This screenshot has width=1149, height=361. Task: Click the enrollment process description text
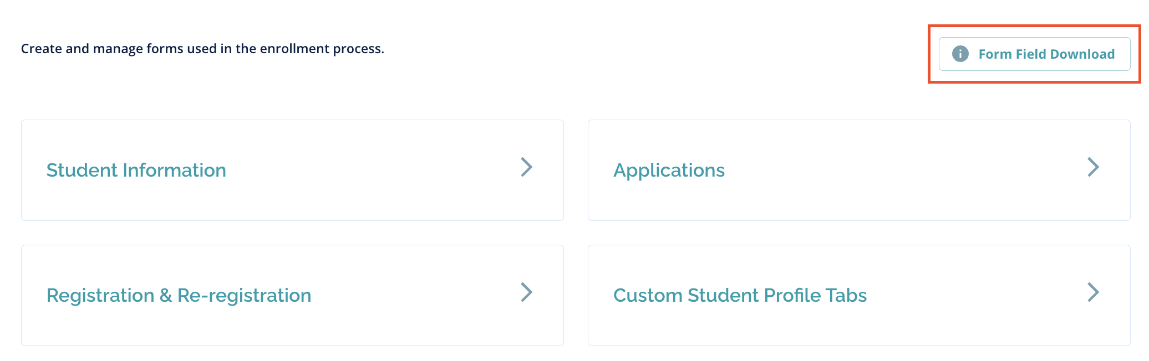coord(202,49)
